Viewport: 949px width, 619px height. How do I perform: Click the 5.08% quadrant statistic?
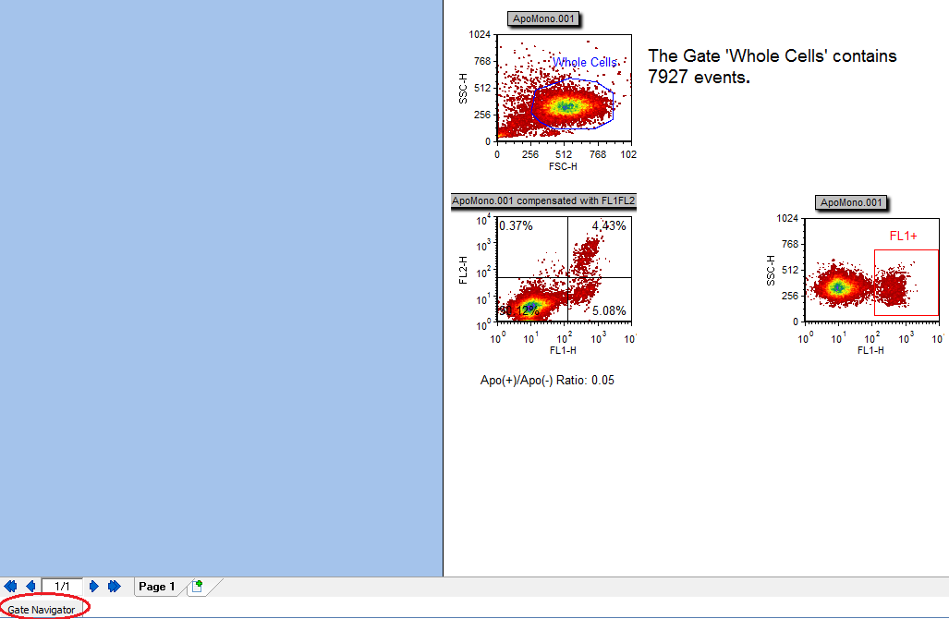point(609,310)
